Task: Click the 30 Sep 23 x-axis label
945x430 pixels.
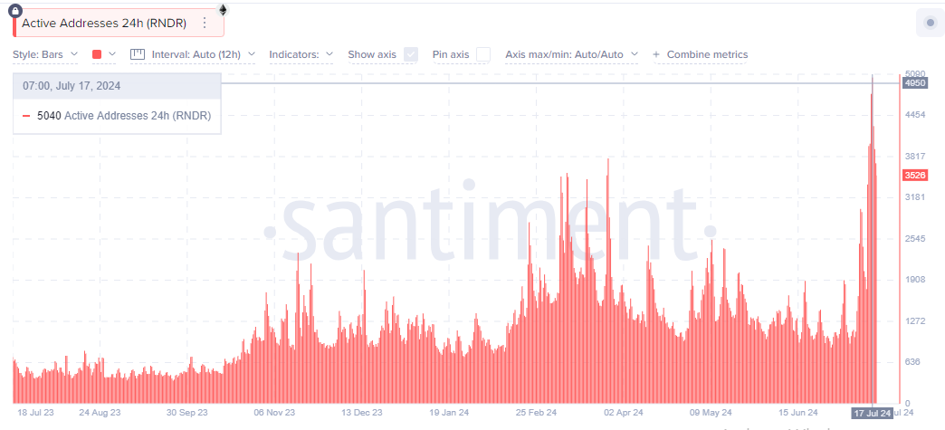Action: click(x=186, y=413)
